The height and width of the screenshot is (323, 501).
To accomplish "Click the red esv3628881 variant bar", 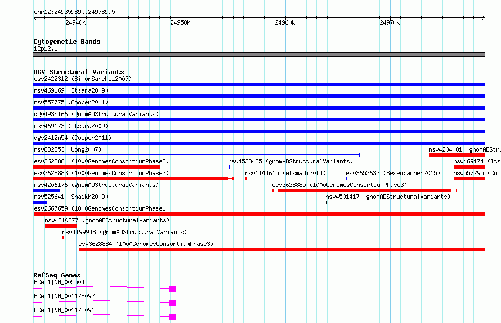I will coord(97,167).
